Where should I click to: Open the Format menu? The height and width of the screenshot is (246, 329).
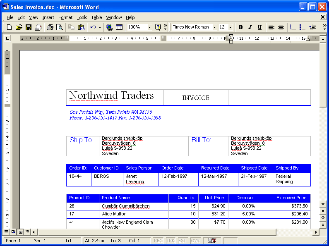(65, 17)
